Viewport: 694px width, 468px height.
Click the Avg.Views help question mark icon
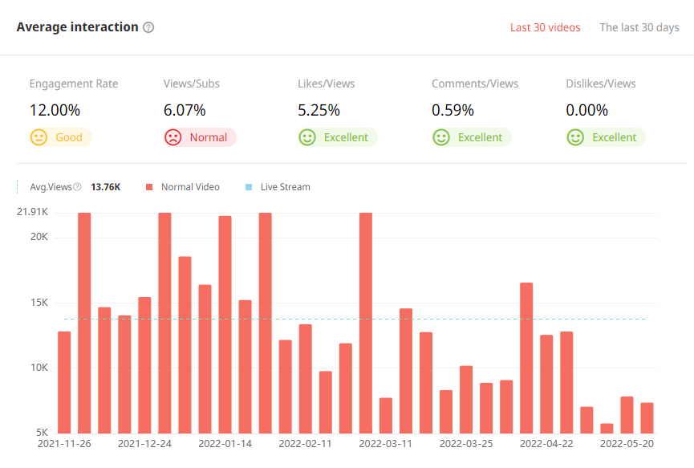pyautogui.click(x=77, y=187)
